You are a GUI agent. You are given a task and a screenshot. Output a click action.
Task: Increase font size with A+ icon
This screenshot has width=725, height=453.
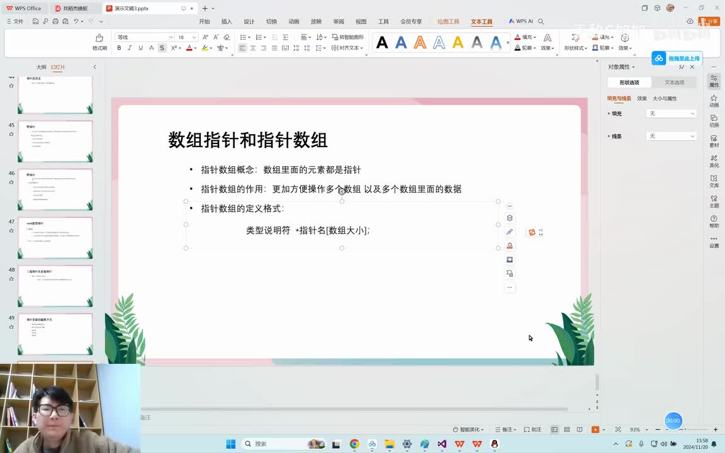coord(205,37)
